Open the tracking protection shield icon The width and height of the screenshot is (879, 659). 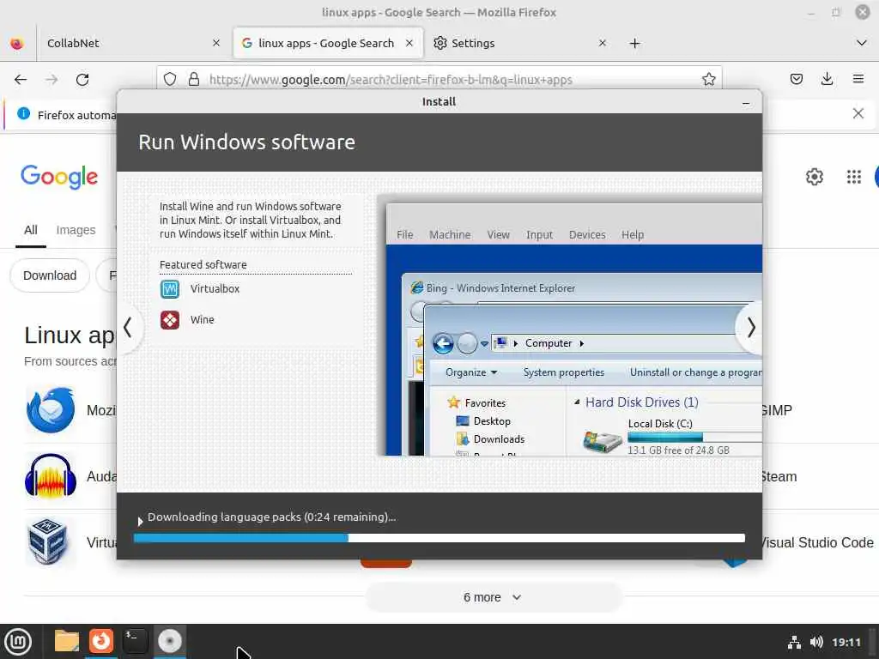(170, 79)
